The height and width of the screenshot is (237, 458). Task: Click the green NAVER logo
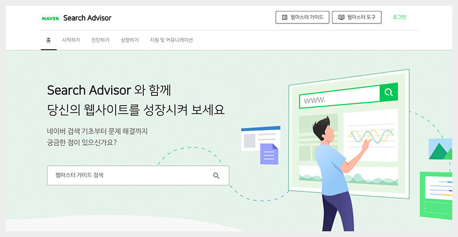[x=50, y=18]
